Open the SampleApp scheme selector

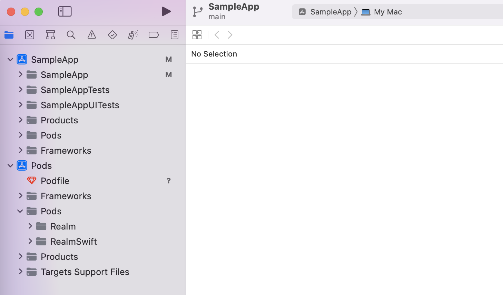pyautogui.click(x=325, y=12)
